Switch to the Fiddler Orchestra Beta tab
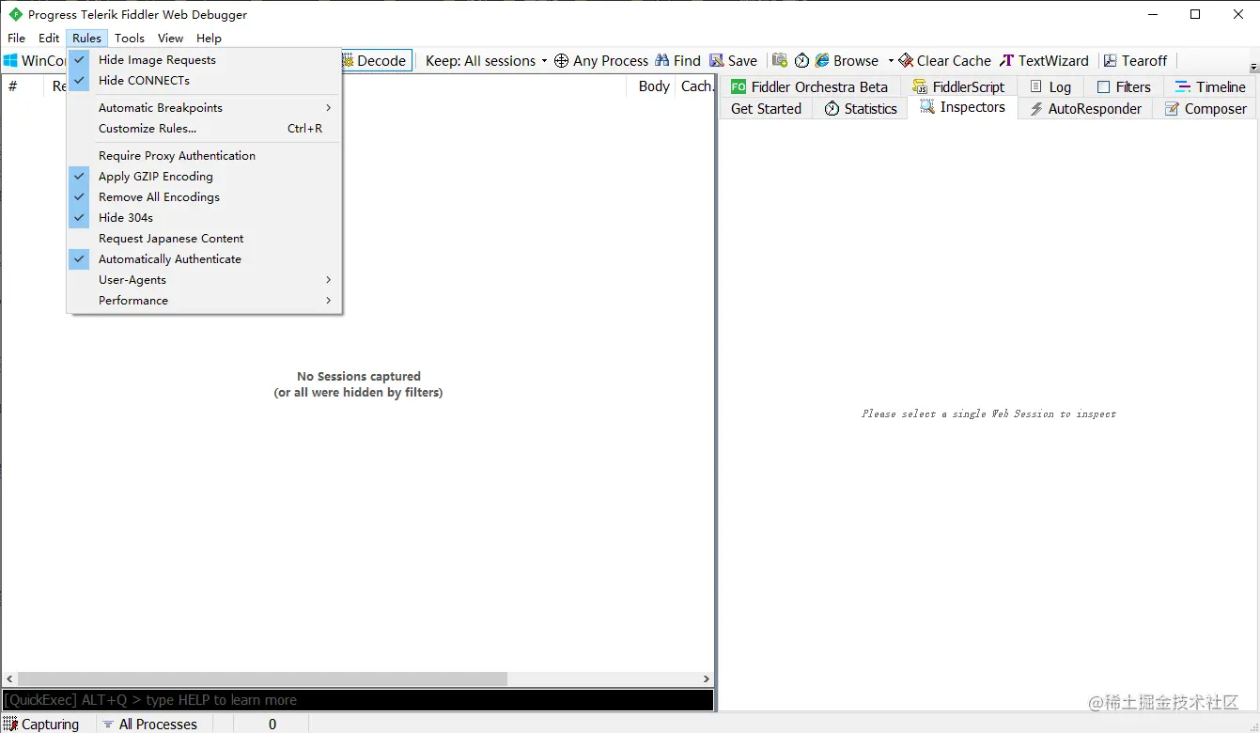Image resolution: width=1260 pixels, height=733 pixels. [x=810, y=87]
